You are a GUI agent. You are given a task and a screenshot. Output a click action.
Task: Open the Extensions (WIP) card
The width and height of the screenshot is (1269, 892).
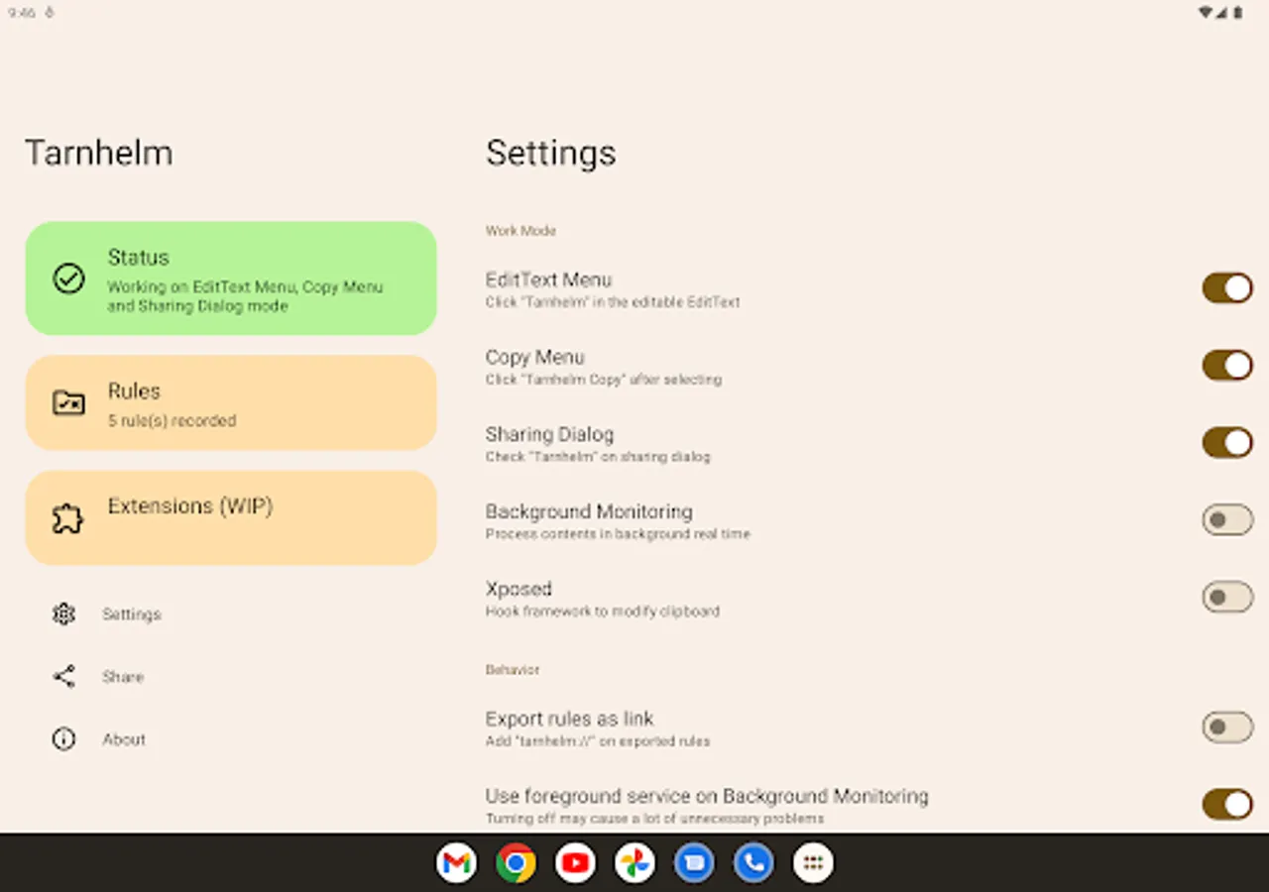[231, 517]
